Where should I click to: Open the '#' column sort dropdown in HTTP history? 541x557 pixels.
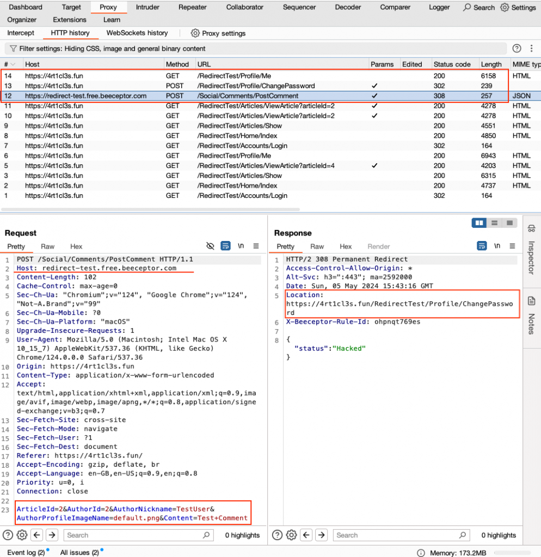pos(14,64)
